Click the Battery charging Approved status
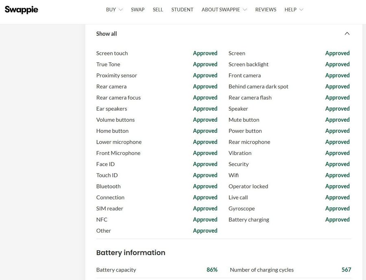366x280 pixels. (337, 219)
